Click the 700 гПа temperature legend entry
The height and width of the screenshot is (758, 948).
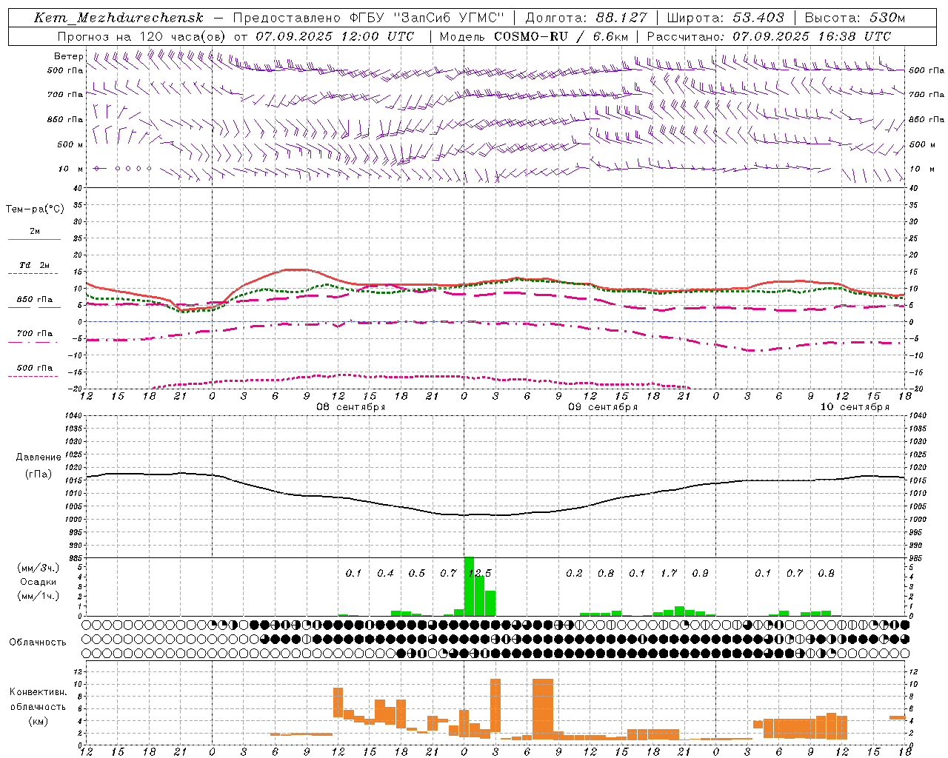[35, 334]
